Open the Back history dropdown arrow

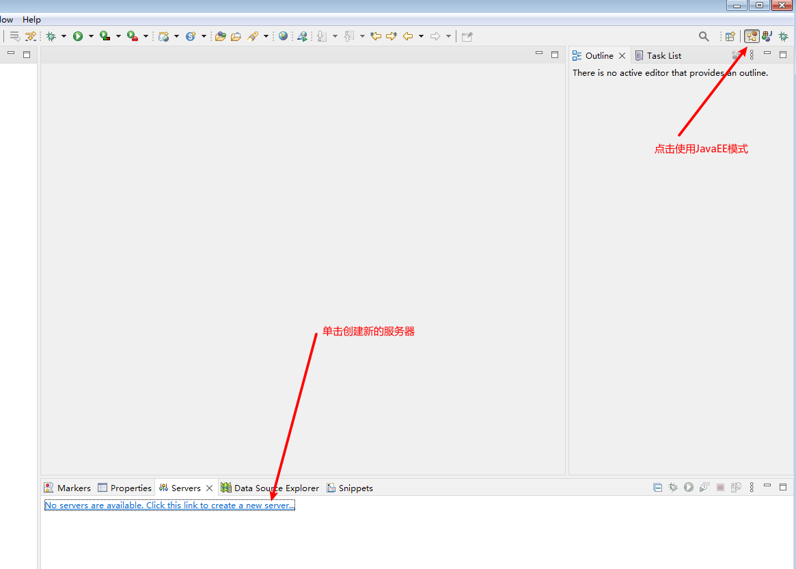(x=422, y=36)
